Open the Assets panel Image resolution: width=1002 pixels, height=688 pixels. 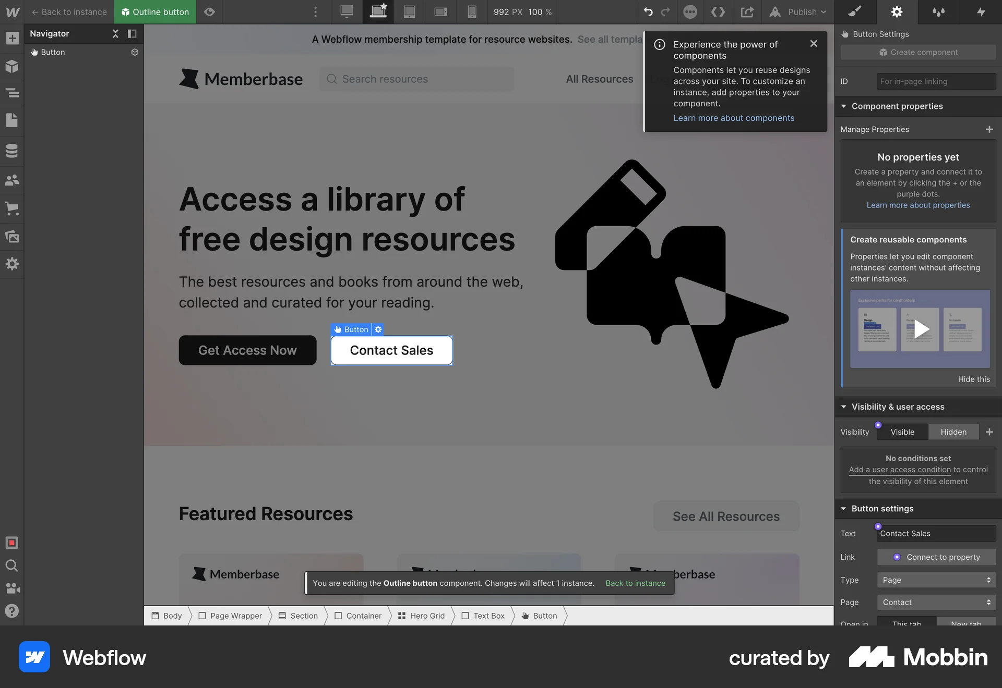tap(12, 237)
